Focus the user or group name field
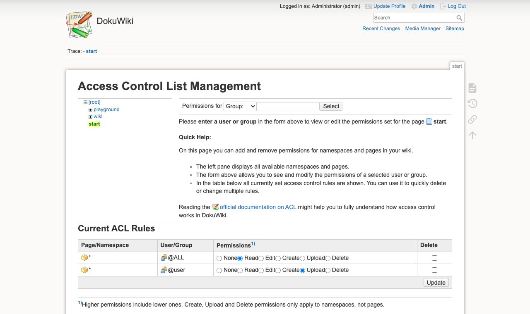 [x=288, y=106]
